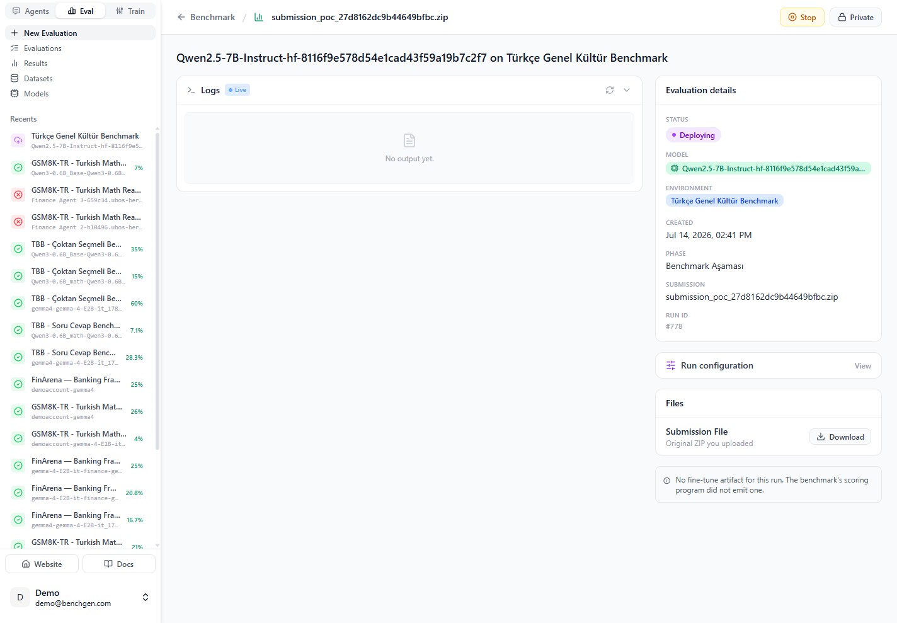Viewport: 897px width, 623px height.
Task: Click the Results bar chart icon
Action: click(14, 64)
